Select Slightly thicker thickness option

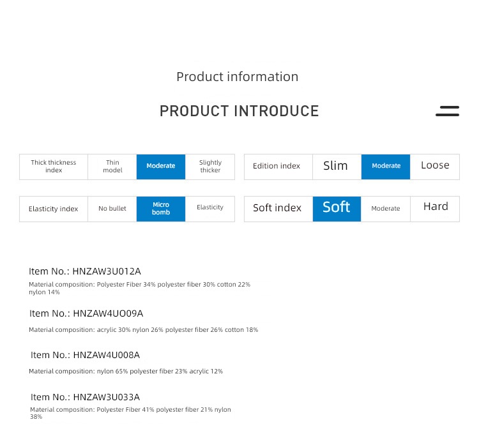point(210,167)
